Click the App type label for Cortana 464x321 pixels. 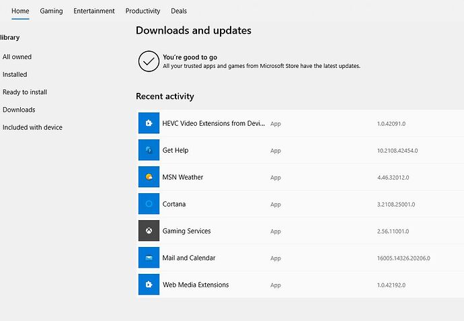click(x=276, y=205)
